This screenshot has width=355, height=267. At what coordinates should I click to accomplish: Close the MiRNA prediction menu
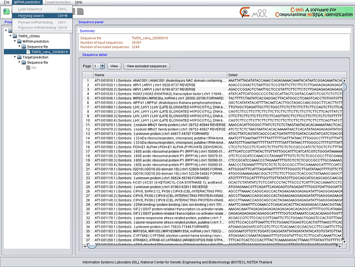tap(27, 2)
